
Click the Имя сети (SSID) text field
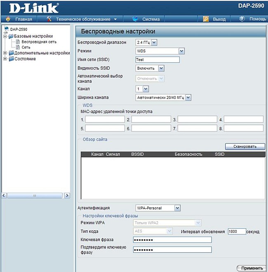[158, 59]
